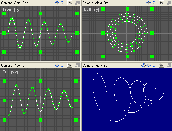Open the View menu in 3D viewport
Viewport: 172px width, 131px height.
tap(98, 65)
